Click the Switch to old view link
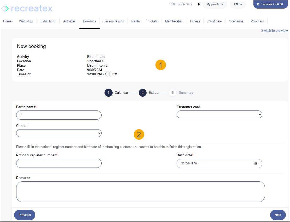Image resolution: width=290 pixels, height=222 pixels. (274, 31)
